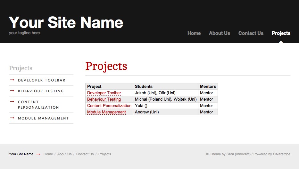Click the Students column header
Image resolution: width=299 pixels, height=169 pixels.
144,86
